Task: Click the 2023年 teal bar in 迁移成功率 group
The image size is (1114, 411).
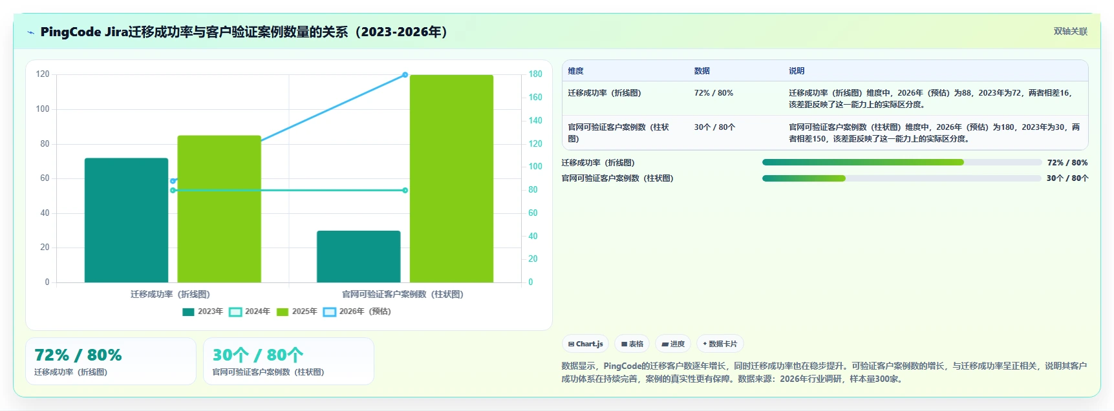Action: 126,220
